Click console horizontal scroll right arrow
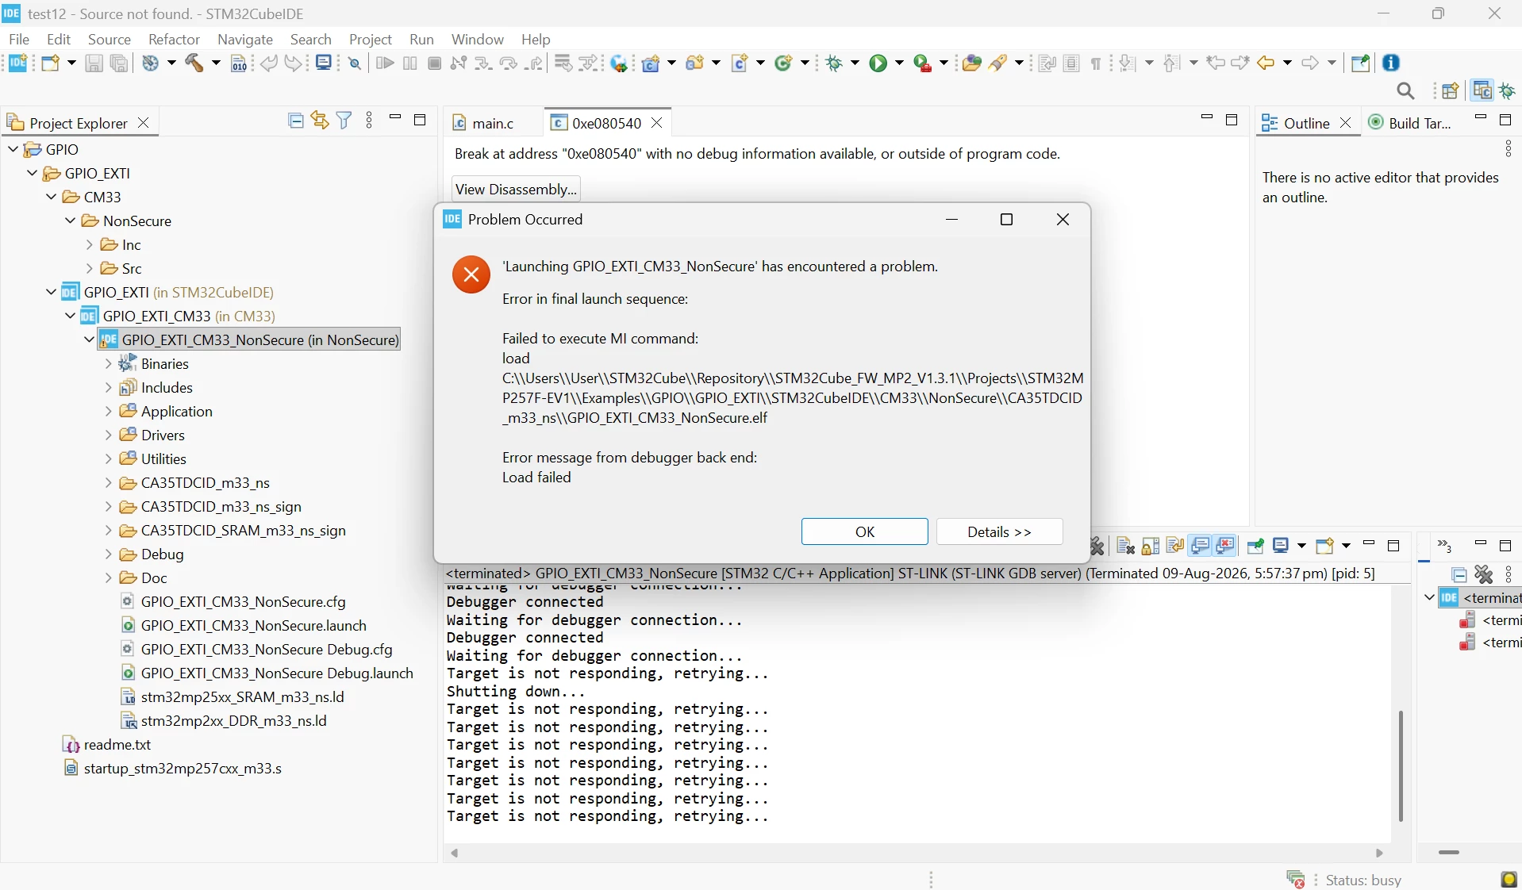This screenshot has height=890, width=1522. pos(1379,854)
